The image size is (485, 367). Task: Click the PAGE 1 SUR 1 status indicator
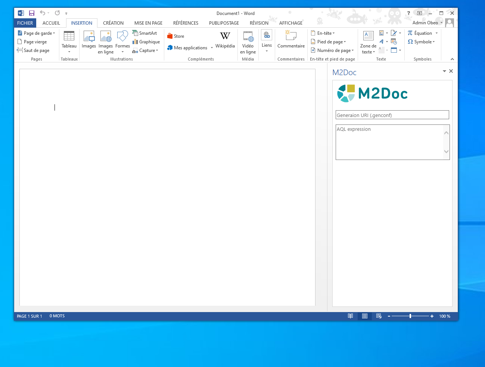(x=29, y=316)
